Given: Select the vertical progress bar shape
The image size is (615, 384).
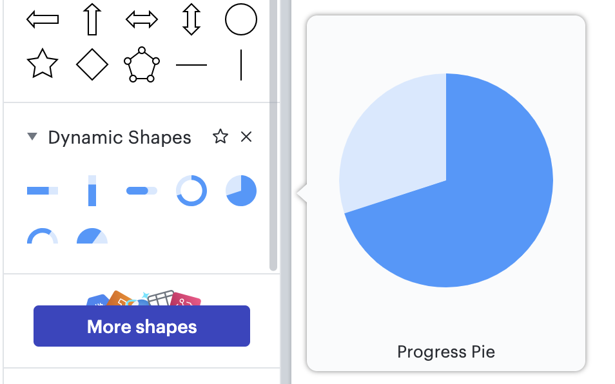Looking at the screenshot, I should click(92, 190).
